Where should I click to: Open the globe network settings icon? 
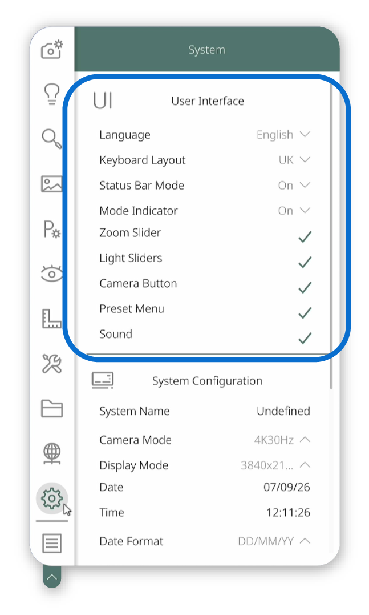coord(52,453)
